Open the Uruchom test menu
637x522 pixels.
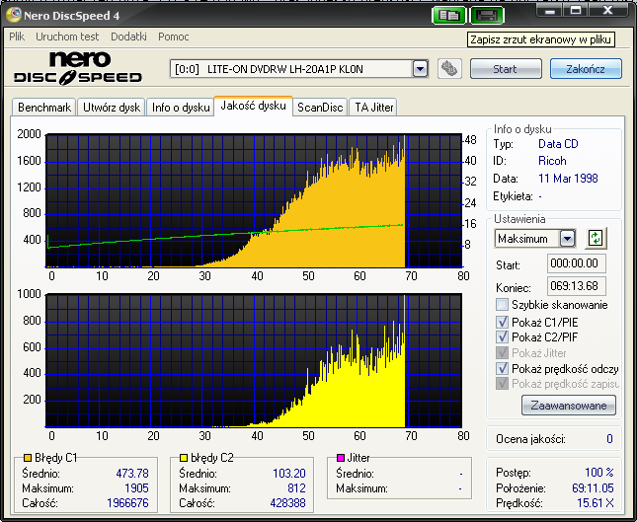pyautogui.click(x=67, y=37)
